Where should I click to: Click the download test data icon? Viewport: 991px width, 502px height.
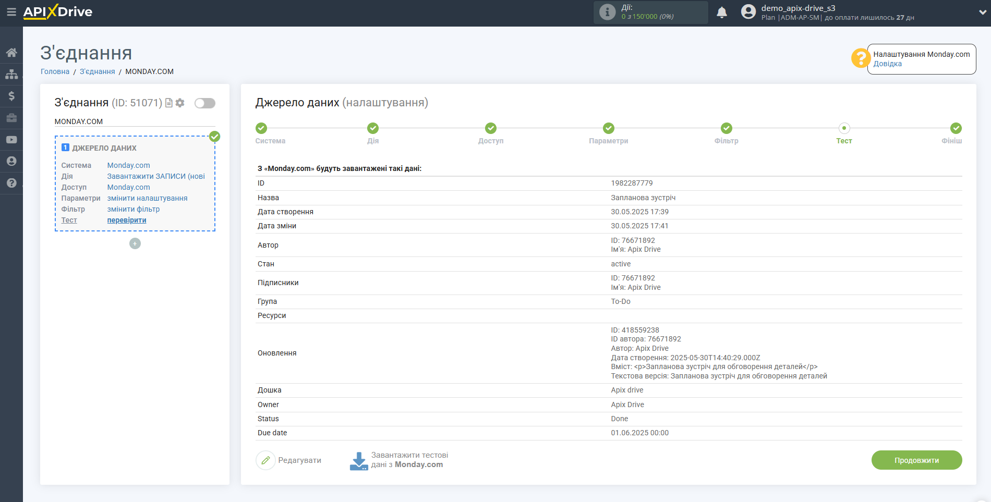tap(359, 461)
